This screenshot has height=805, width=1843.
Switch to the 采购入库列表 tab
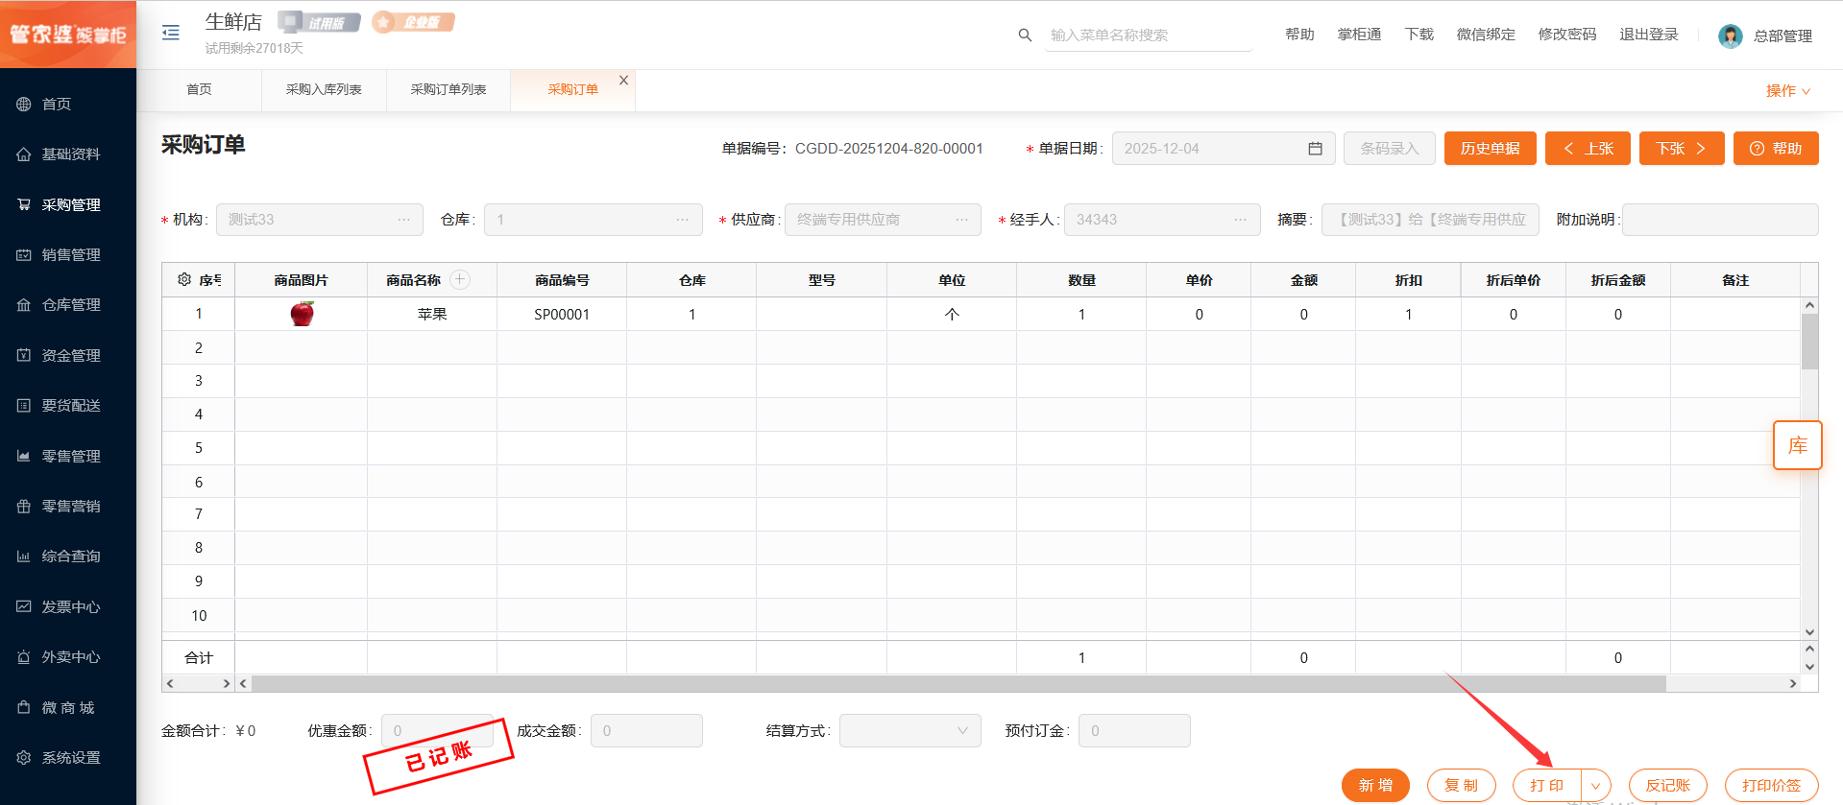pyautogui.click(x=324, y=89)
